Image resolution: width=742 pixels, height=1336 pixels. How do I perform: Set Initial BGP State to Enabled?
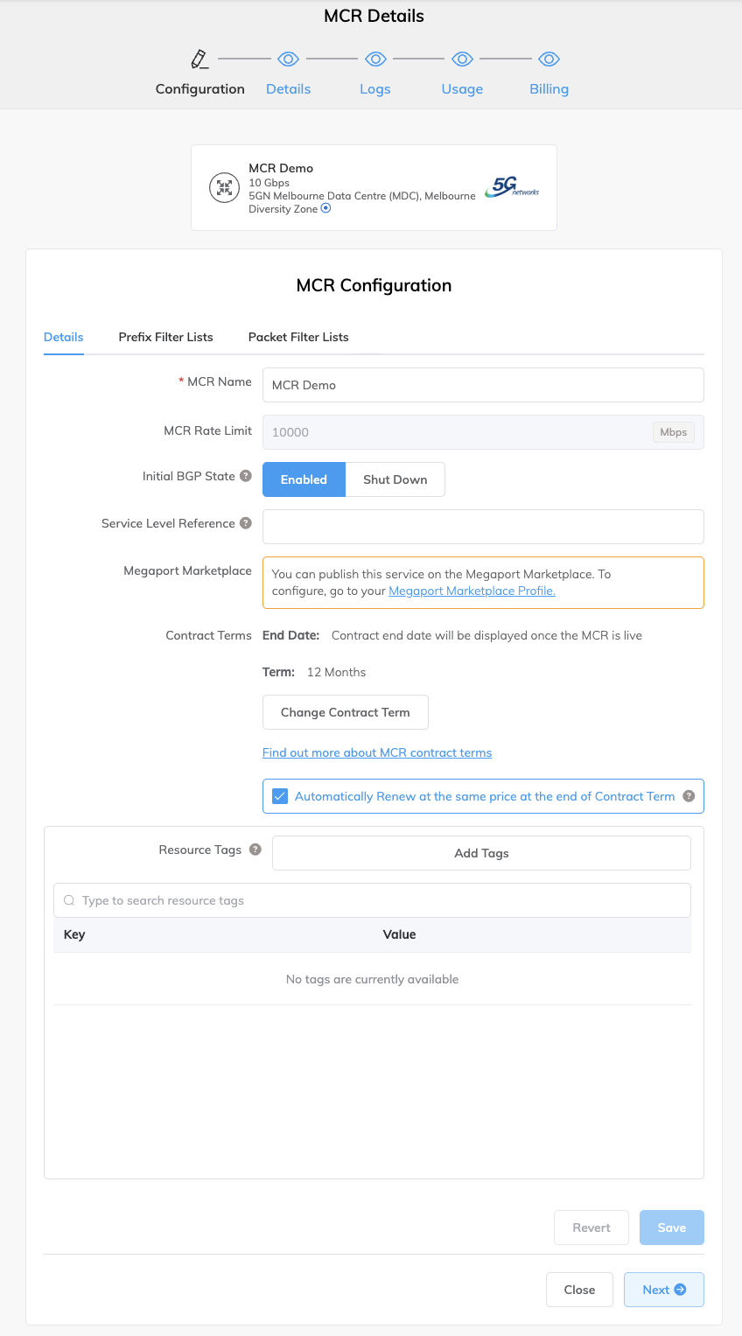pos(304,479)
